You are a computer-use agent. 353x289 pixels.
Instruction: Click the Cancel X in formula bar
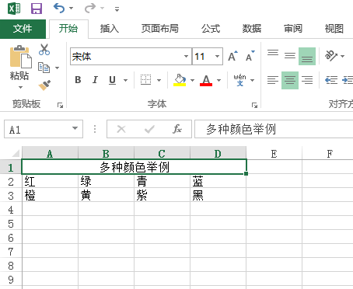point(121,129)
